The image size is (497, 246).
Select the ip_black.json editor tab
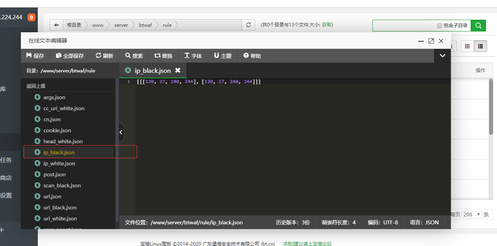click(152, 70)
